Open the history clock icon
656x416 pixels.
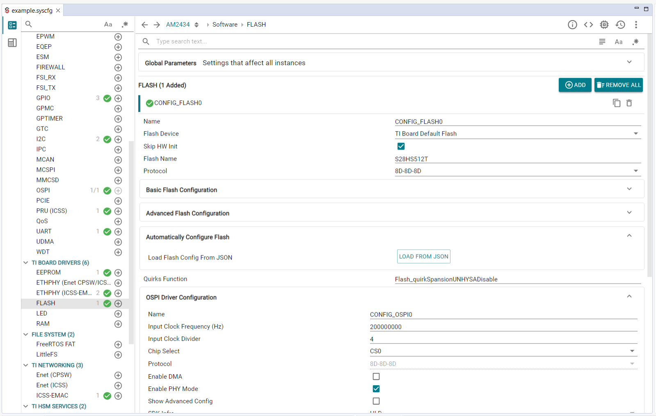(620, 25)
